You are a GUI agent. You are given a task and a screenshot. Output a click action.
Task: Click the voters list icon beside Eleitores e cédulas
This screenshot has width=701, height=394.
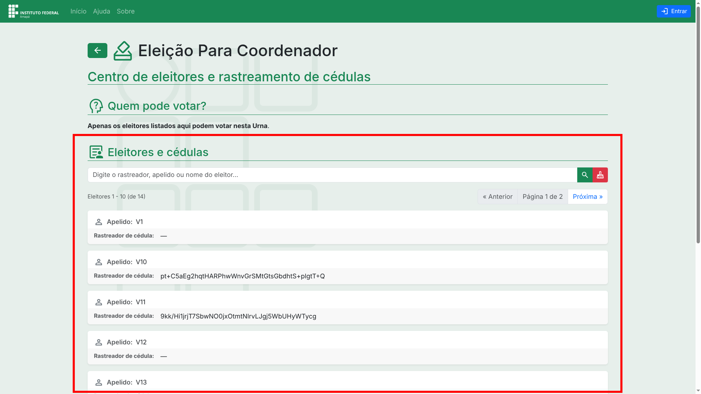click(x=96, y=152)
